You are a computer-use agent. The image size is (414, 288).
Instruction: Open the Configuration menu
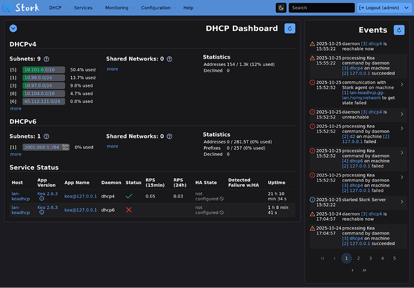point(158,8)
